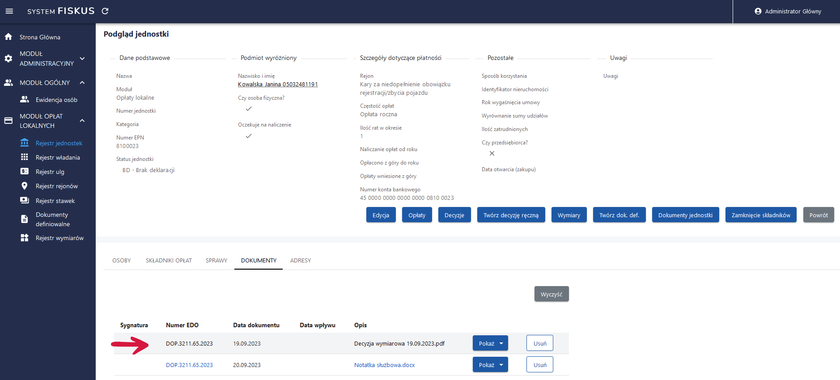Image resolution: width=840 pixels, height=380 pixels.
Task: Open Strona Główna home icon
Action: click(x=8, y=37)
